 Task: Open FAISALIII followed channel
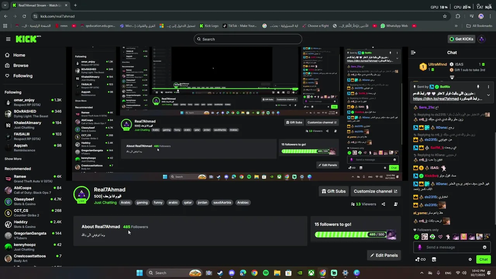point(33,136)
